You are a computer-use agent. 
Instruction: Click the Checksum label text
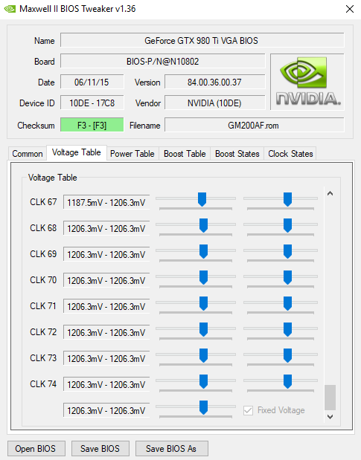(36, 126)
